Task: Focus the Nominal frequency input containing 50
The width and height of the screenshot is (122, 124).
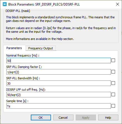Action: (59, 60)
